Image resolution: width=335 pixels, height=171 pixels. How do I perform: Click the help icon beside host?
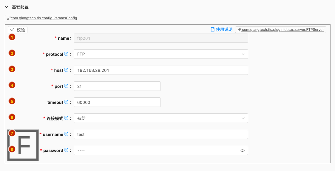click(66, 70)
